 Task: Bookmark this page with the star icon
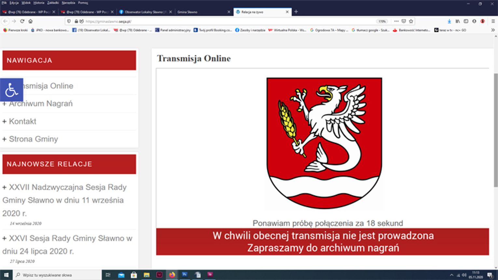click(x=411, y=21)
